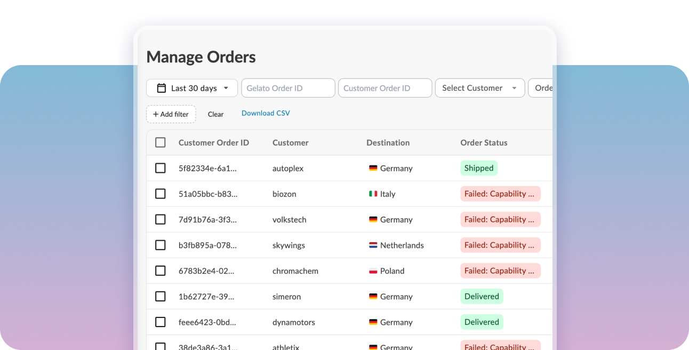Viewport: 689px width, 350px height.
Task: Click the Netherlands flag in skywings row
Action: [373, 245]
